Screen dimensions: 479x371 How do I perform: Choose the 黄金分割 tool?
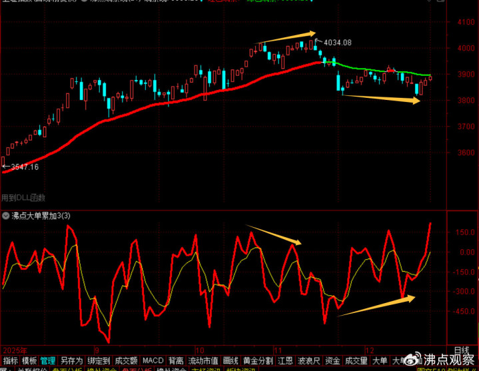click(x=258, y=361)
